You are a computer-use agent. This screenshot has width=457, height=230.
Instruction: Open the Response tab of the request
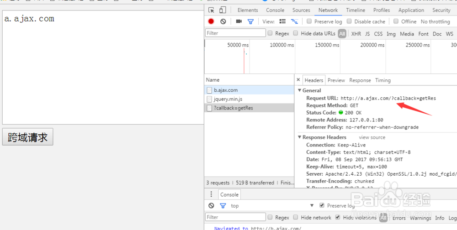point(360,80)
